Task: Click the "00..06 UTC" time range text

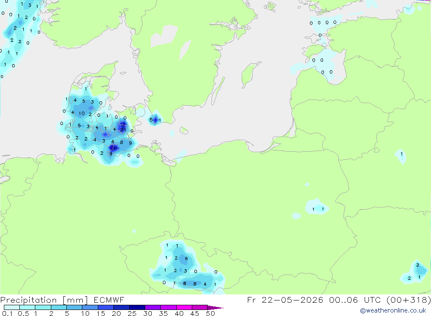Action: tap(355, 300)
